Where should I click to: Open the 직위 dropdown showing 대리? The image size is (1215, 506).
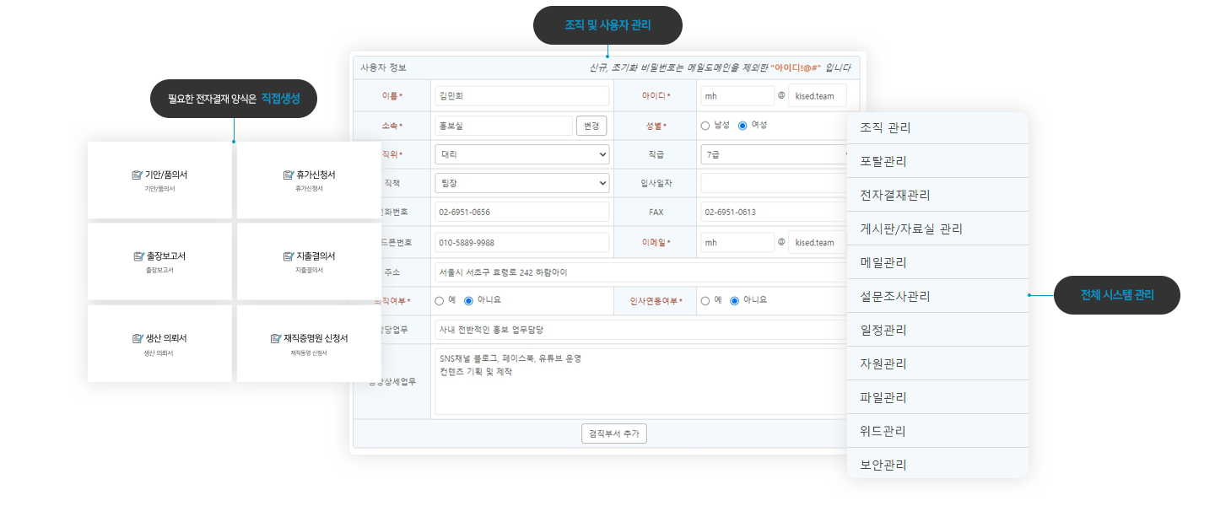click(521, 155)
